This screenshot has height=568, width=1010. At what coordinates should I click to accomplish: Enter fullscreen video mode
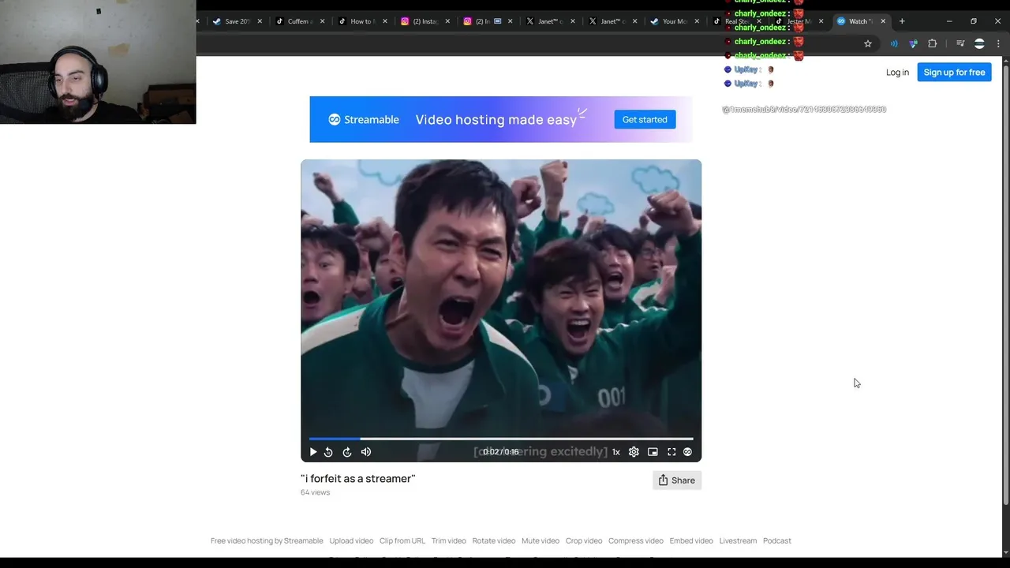671,452
